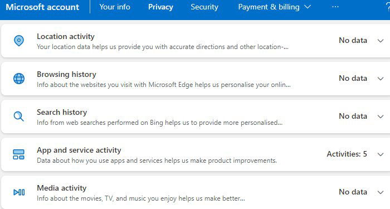Open the Payment & billing dropdown
Viewport: 390px width, 209px height.
pyautogui.click(x=274, y=7)
